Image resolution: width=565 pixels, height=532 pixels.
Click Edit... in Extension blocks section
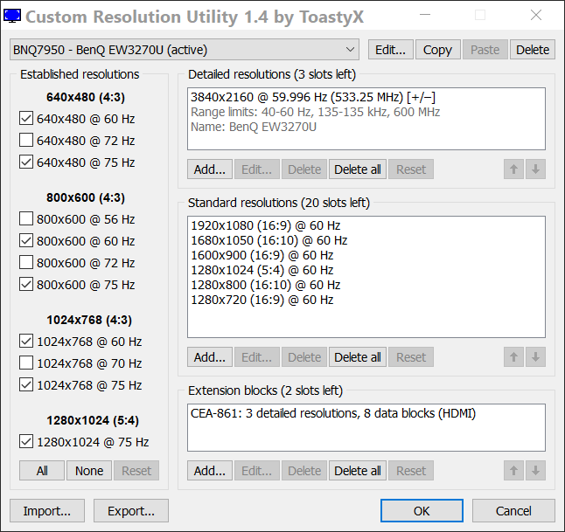click(x=256, y=471)
